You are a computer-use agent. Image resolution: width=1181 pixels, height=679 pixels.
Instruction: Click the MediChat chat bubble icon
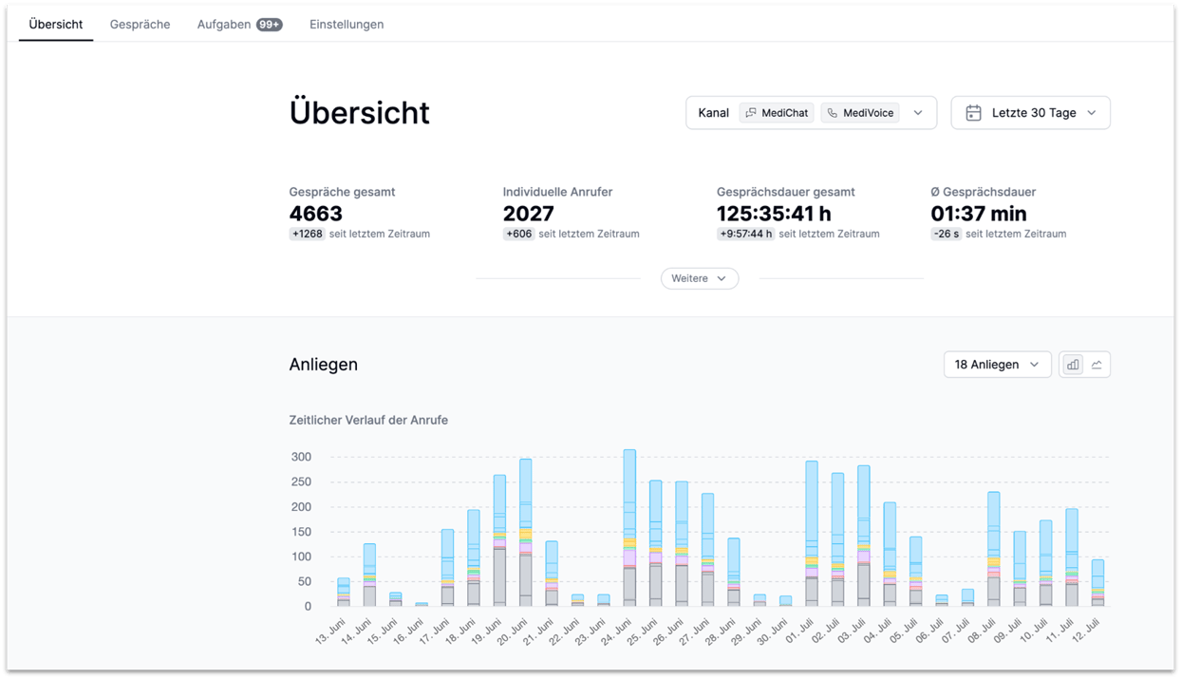tap(751, 113)
